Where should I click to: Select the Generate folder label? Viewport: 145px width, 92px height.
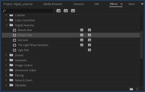coord(21,60)
